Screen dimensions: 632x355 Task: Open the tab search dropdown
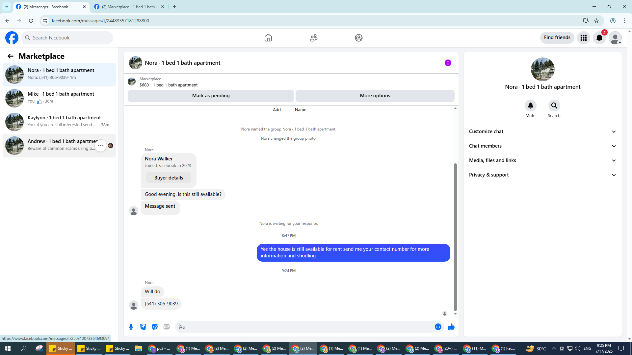pos(7,7)
